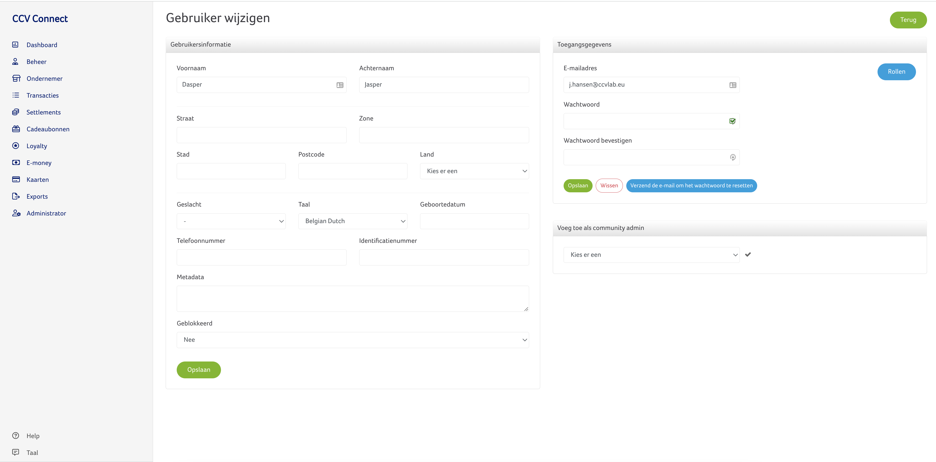Click the Rollen button
The width and height of the screenshot is (936, 462).
896,72
